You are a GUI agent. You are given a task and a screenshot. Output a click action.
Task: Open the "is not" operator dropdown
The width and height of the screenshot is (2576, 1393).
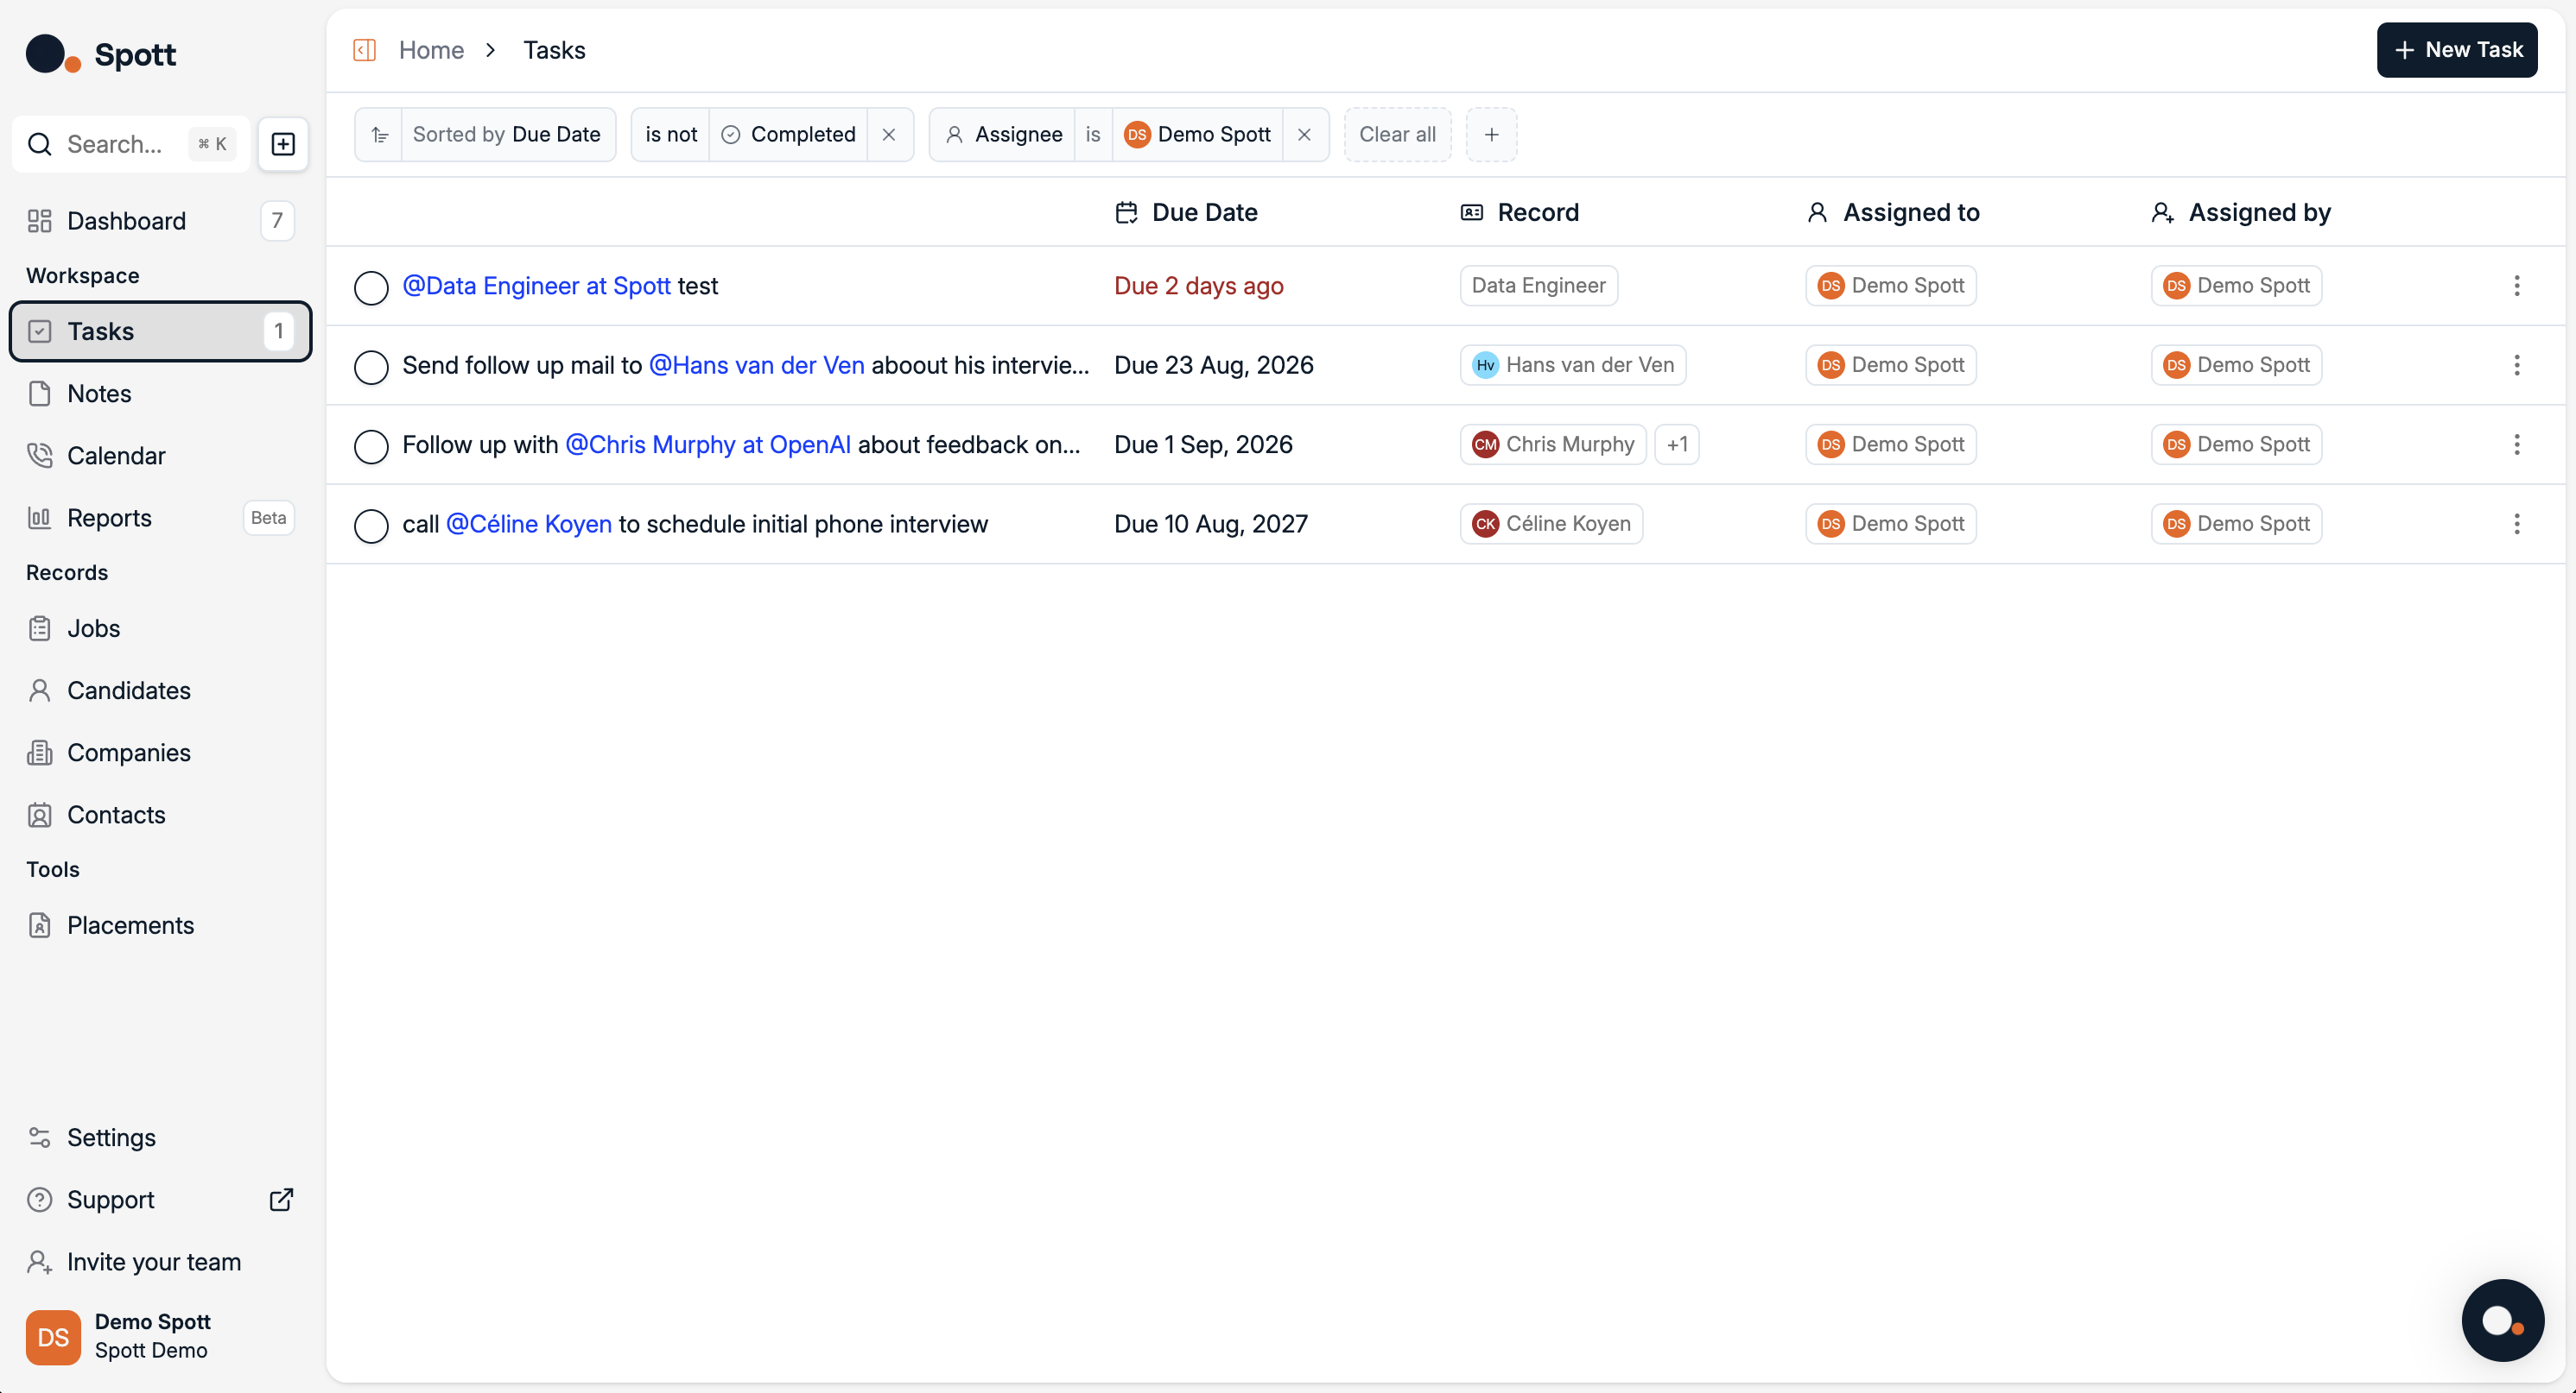[x=671, y=135]
